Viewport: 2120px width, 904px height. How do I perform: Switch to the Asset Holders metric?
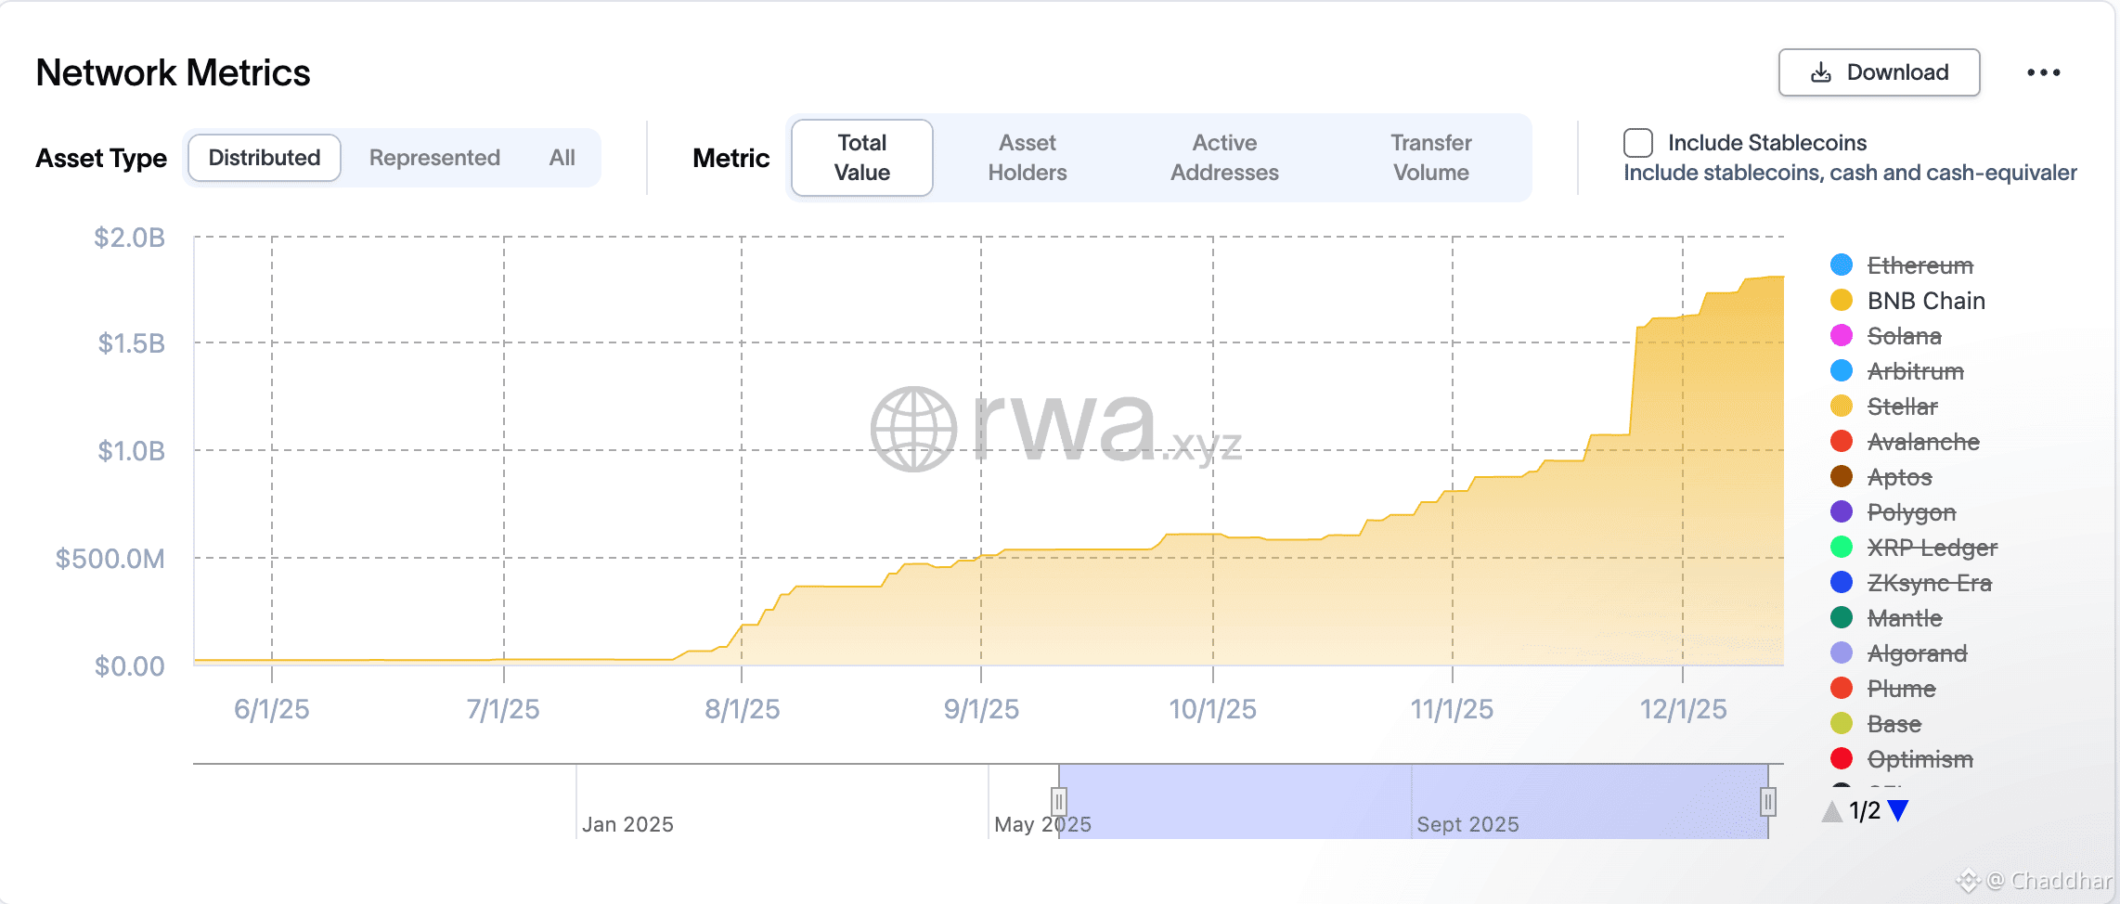coord(1028,157)
